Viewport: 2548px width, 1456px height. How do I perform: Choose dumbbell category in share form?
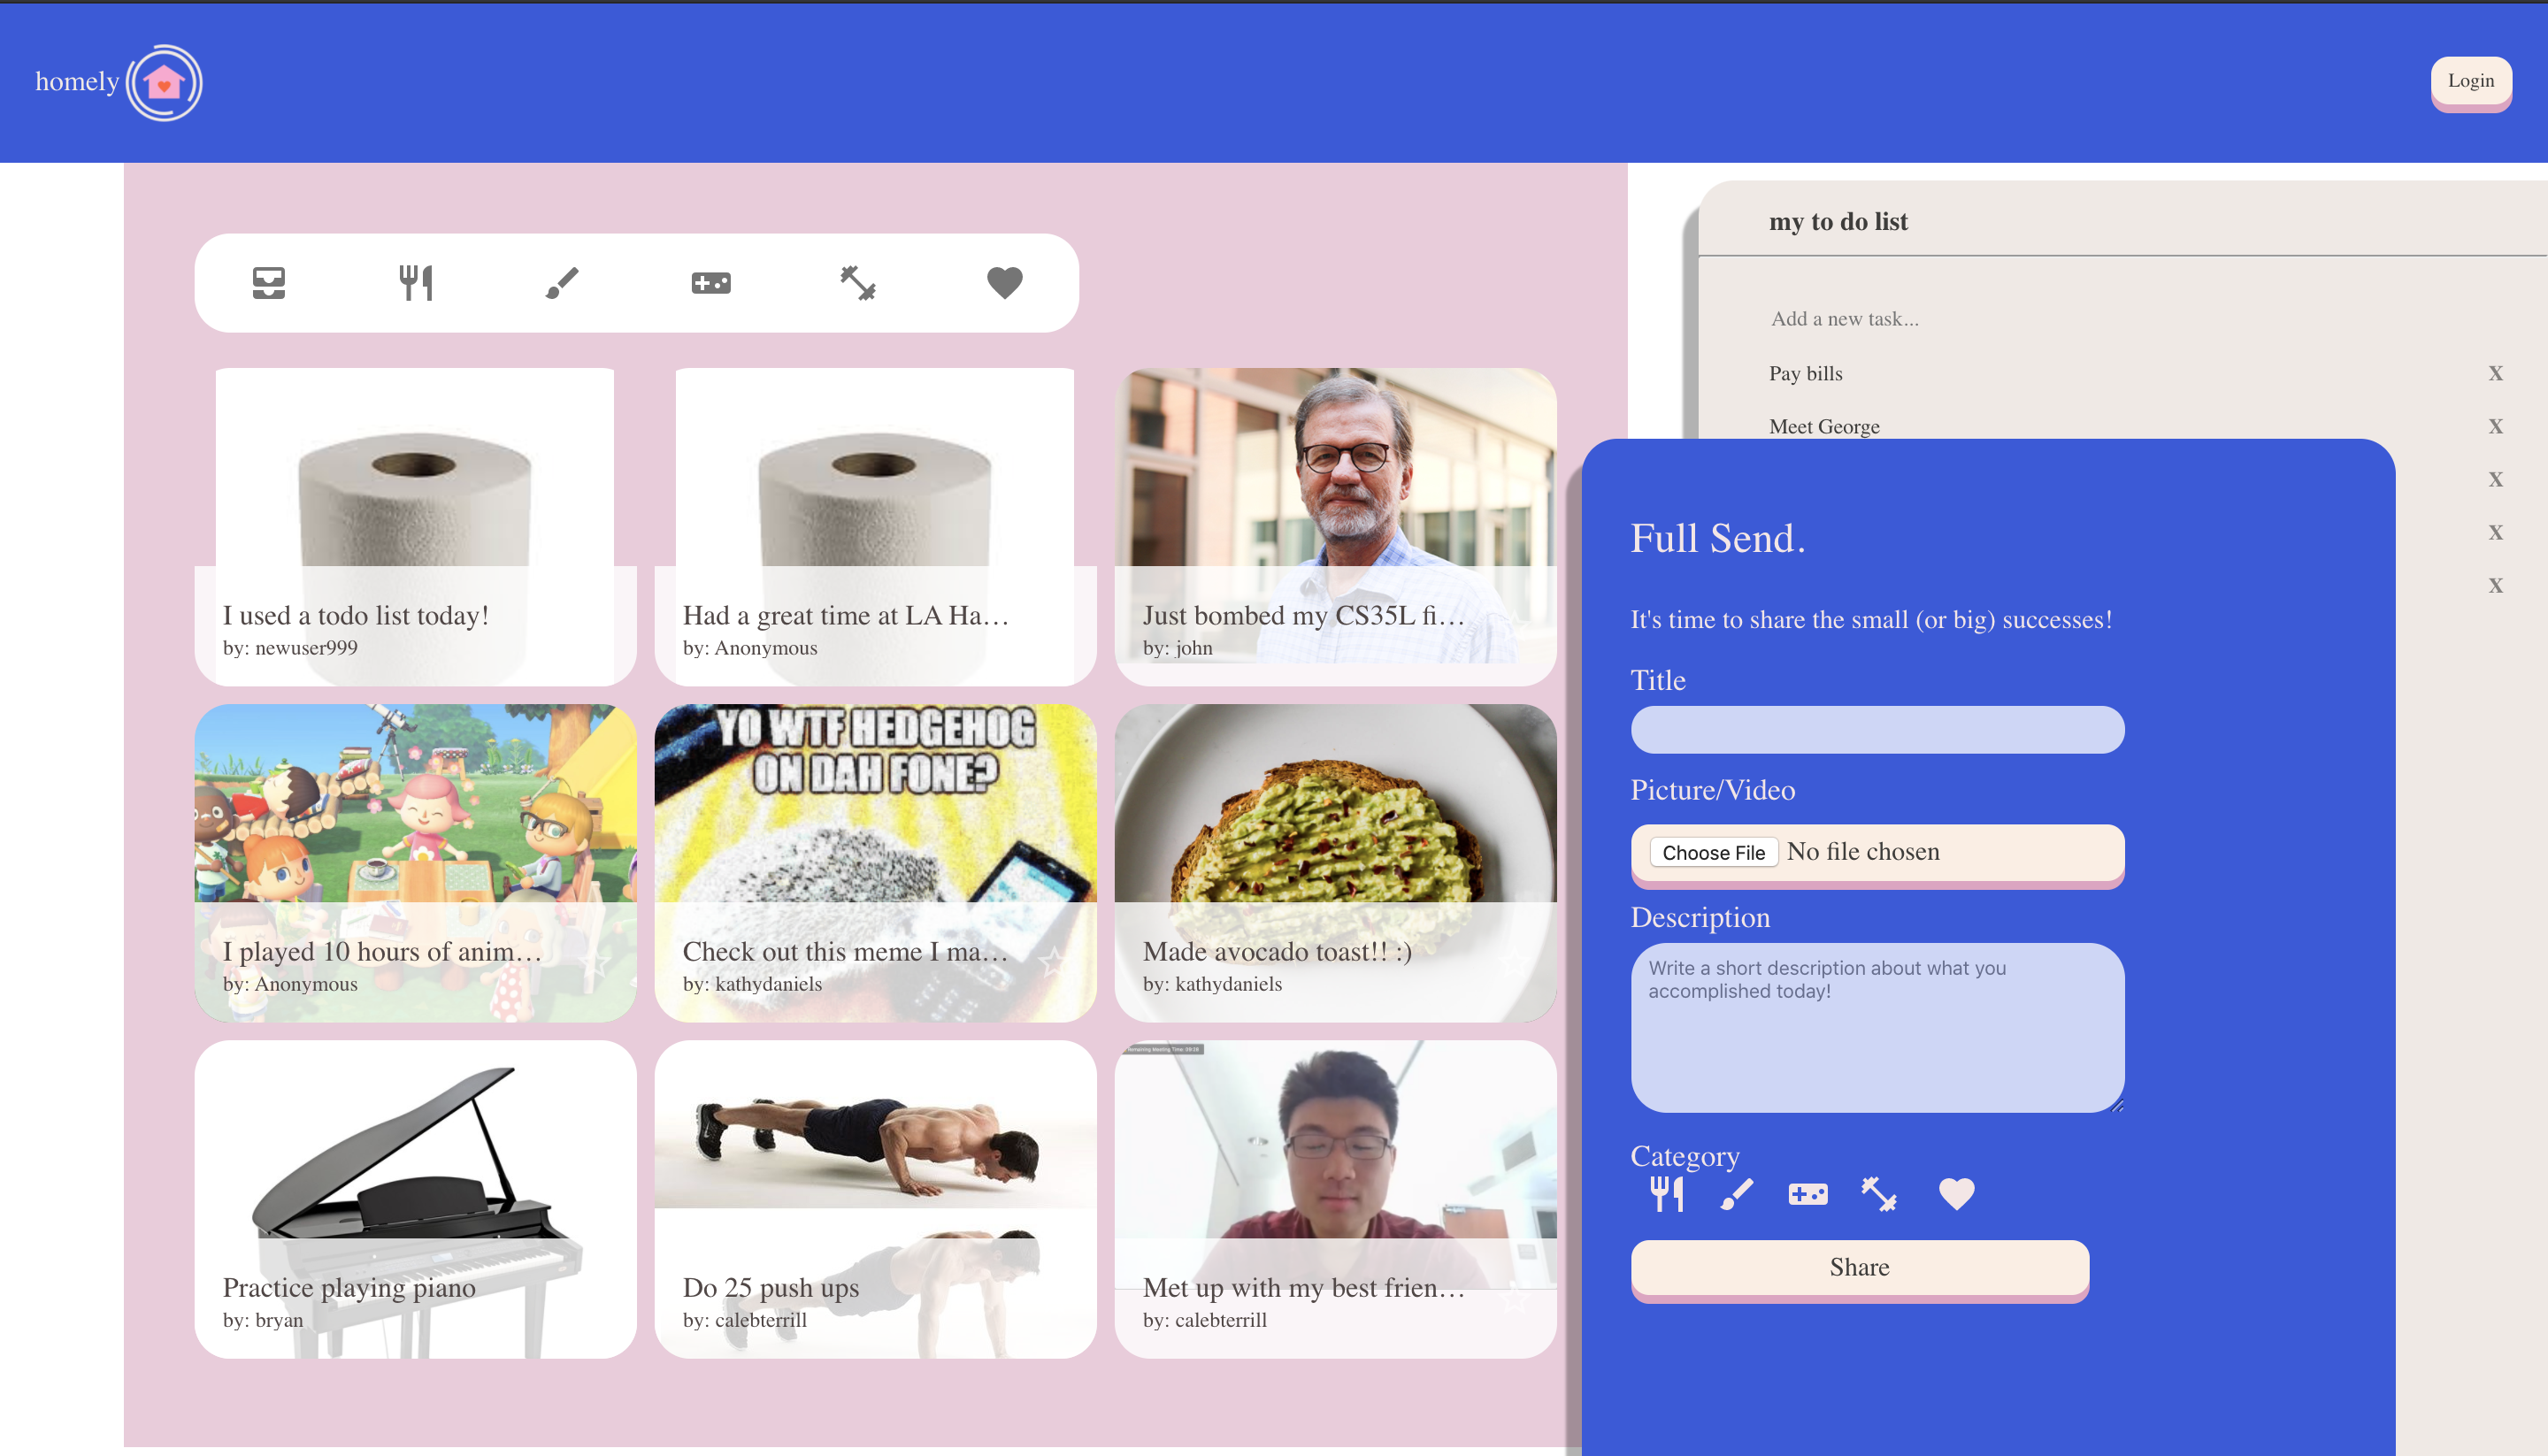pos(1879,1193)
